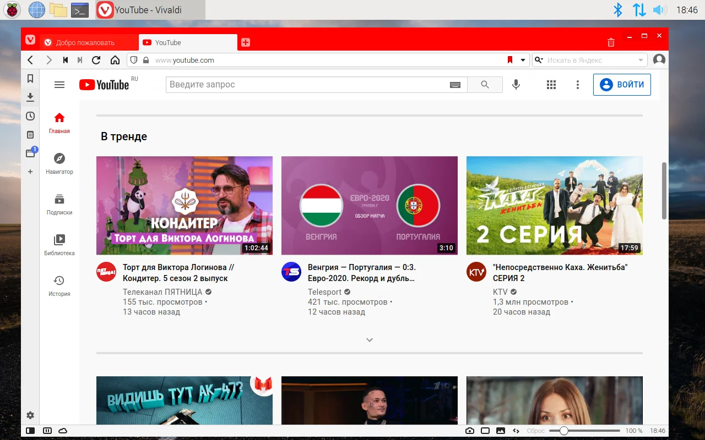The image size is (705, 440).
Task: Open Телеканал ПЯТНИЦА channel link
Action: pyautogui.click(x=162, y=292)
